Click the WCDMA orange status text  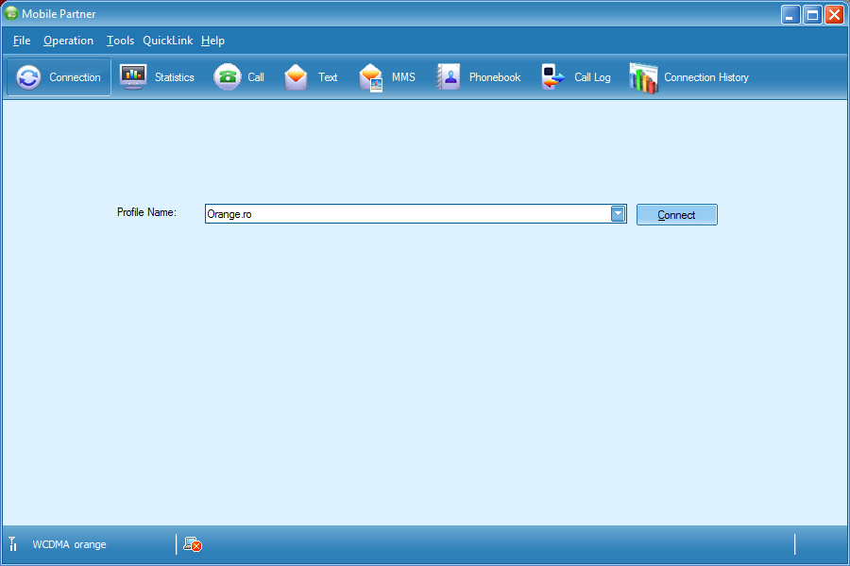[69, 544]
